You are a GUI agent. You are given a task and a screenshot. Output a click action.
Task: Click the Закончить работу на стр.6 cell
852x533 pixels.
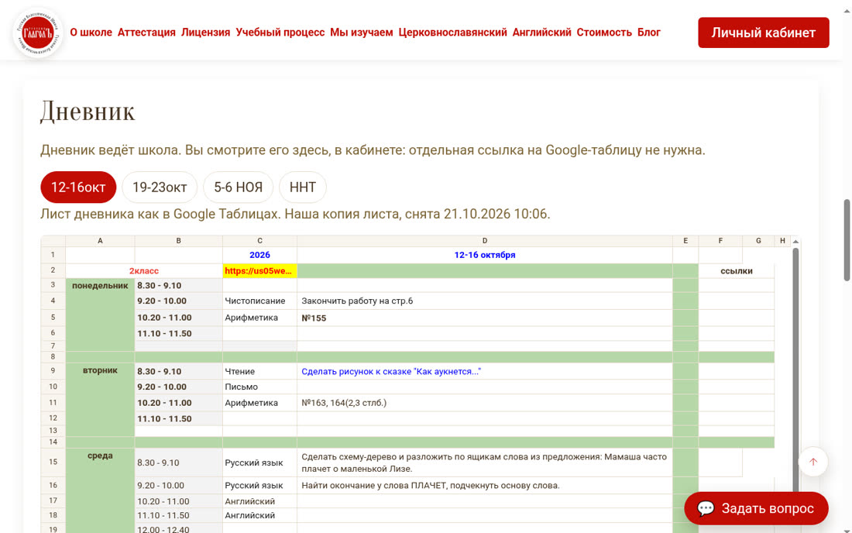pyautogui.click(x=485, y=301)
